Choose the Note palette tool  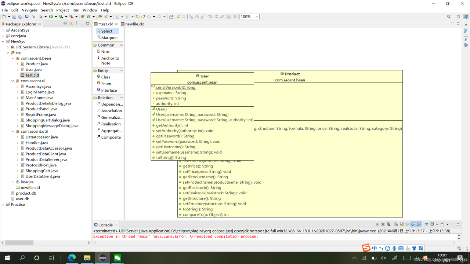click(x=104, y=52)
